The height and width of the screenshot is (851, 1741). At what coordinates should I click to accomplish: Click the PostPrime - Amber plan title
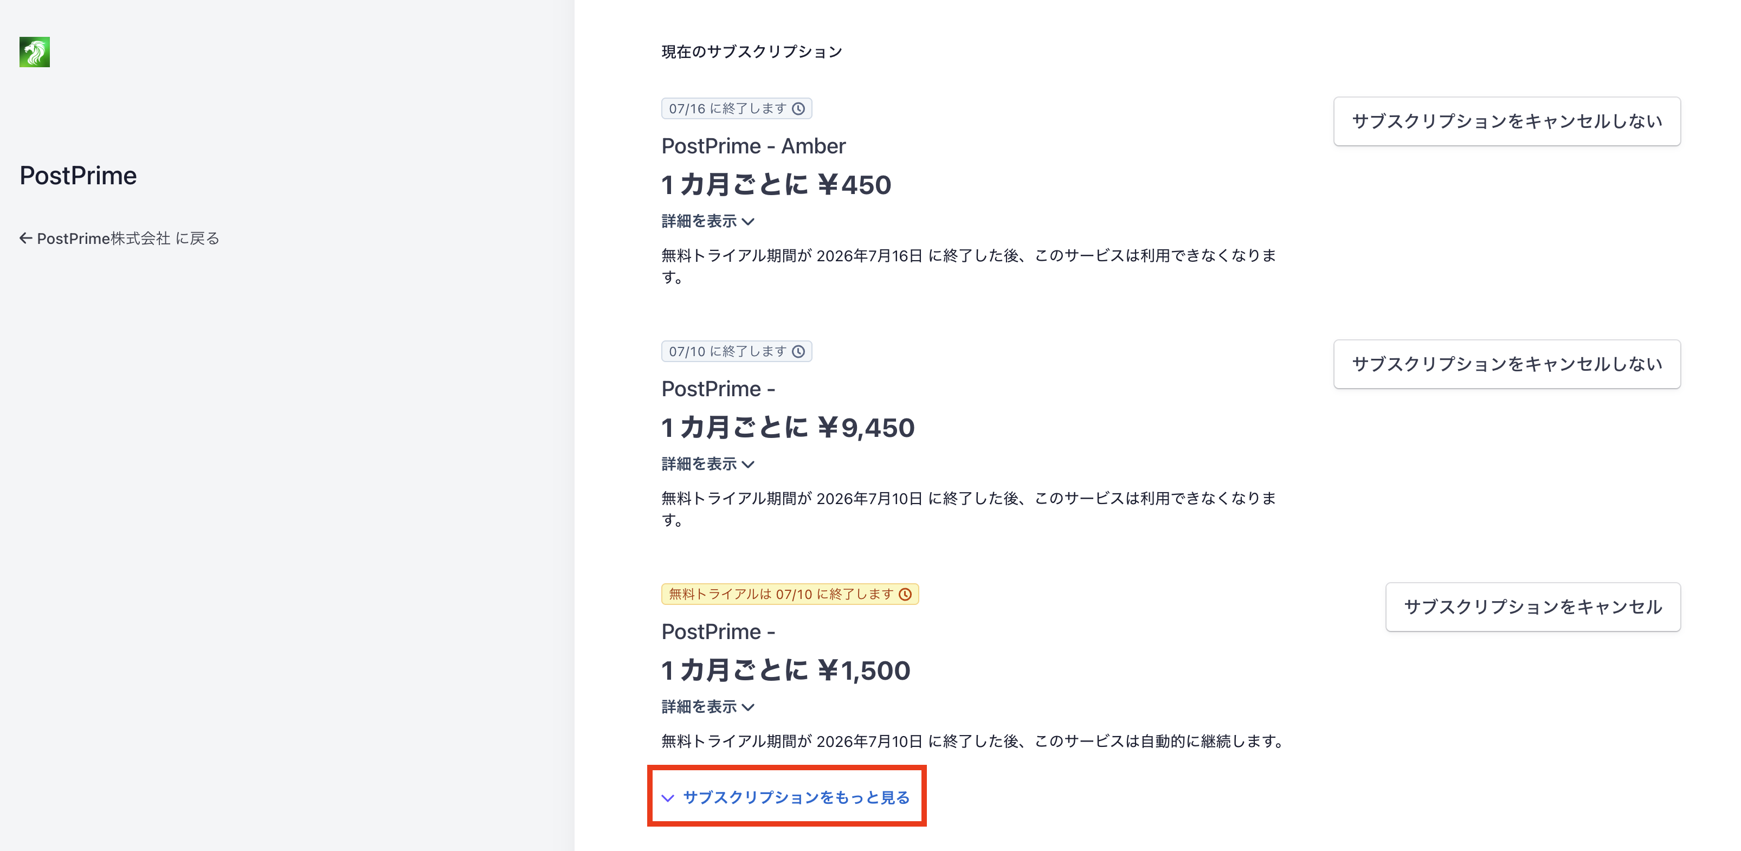point(753,146)
